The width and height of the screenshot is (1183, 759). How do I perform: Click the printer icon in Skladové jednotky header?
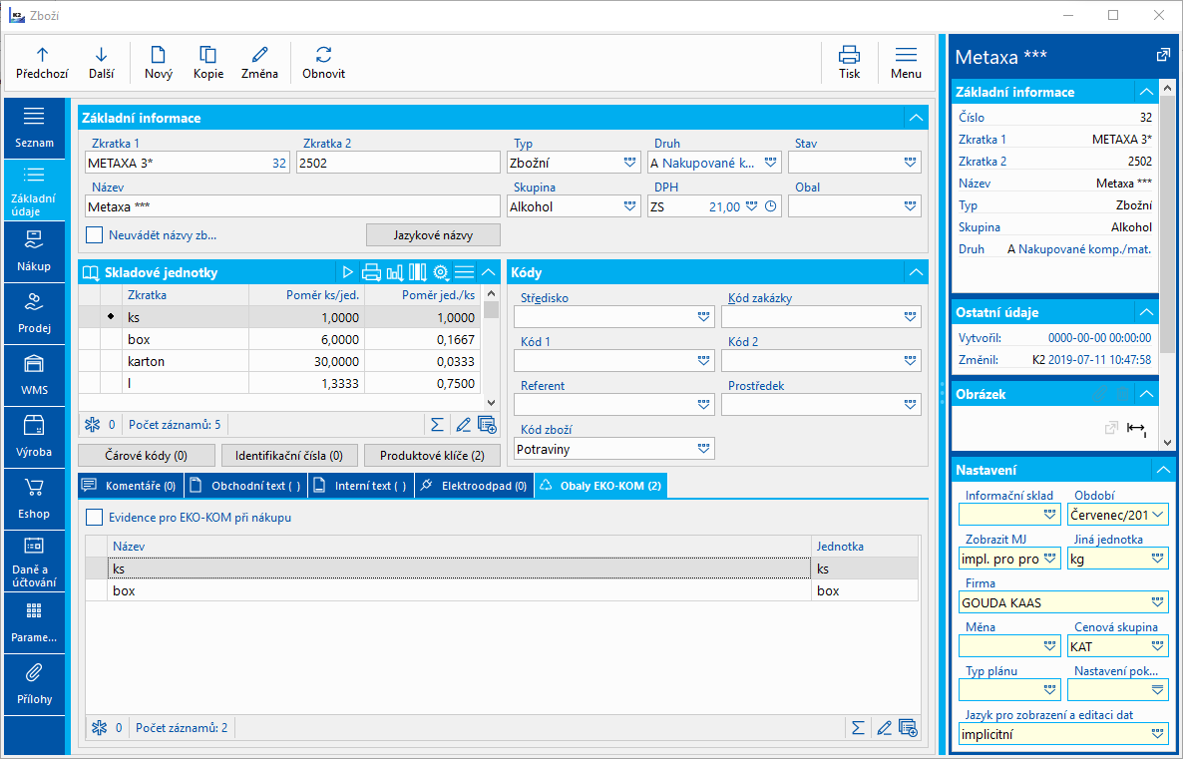click(371, 272)
